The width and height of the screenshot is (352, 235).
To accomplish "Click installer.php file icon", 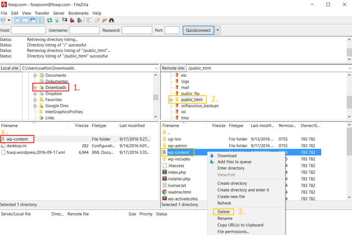I will click(165, 179).
